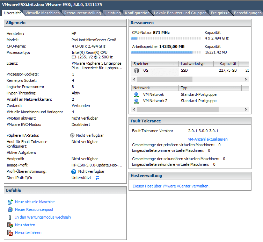Sort by the Speicher column header
Image resolution: width=263 pixels, height=242 pixels.
(x=155, y=64)
